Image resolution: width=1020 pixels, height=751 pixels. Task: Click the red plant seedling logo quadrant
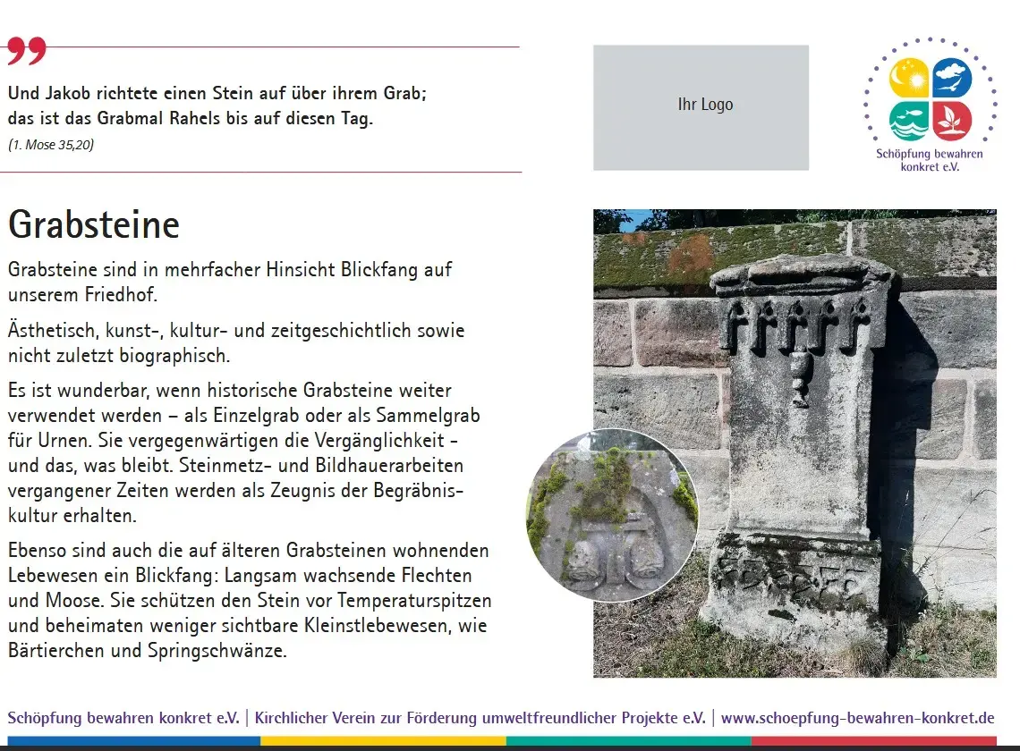951,121
